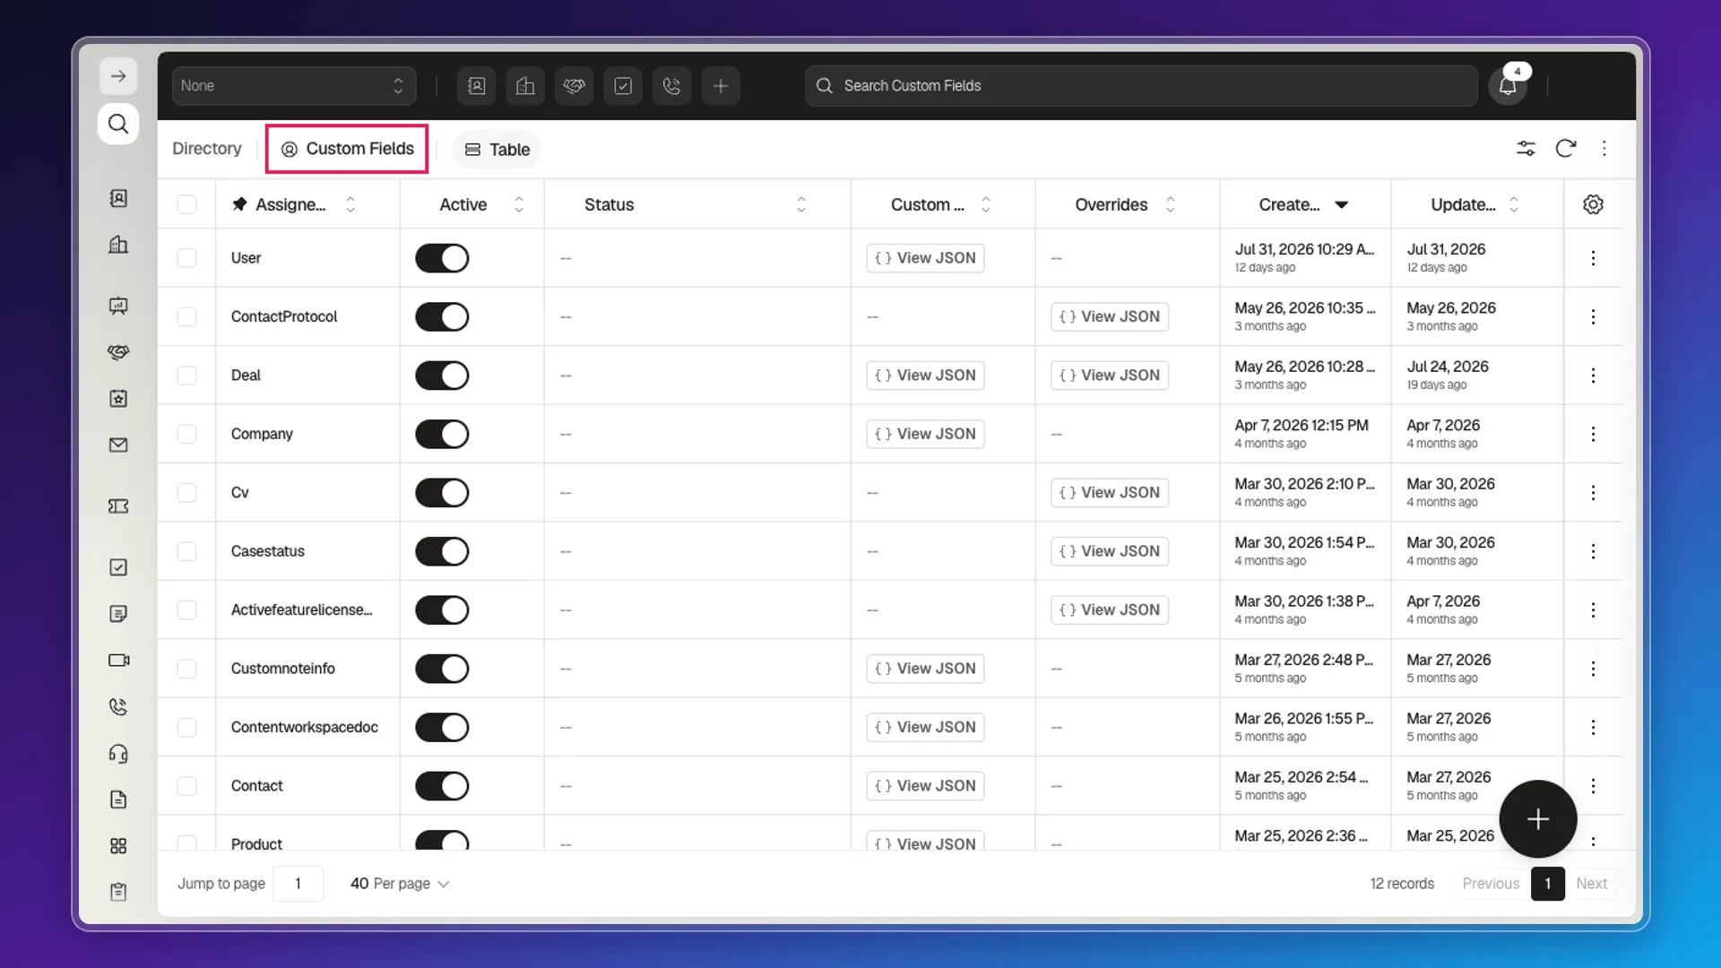Click the Contentworkspacedoc row name

coord(305,728)
